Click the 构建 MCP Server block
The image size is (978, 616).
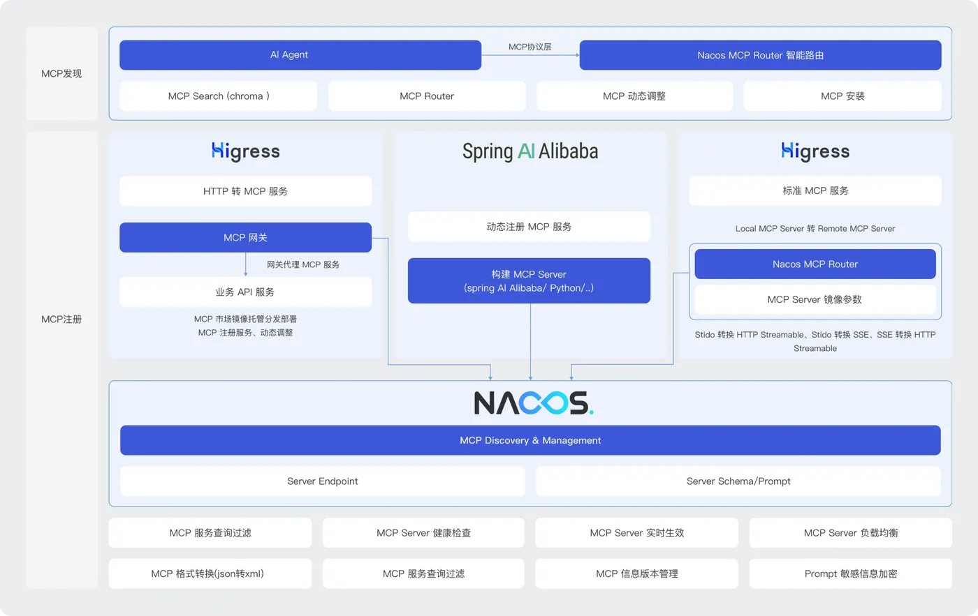tap(529, 280)
